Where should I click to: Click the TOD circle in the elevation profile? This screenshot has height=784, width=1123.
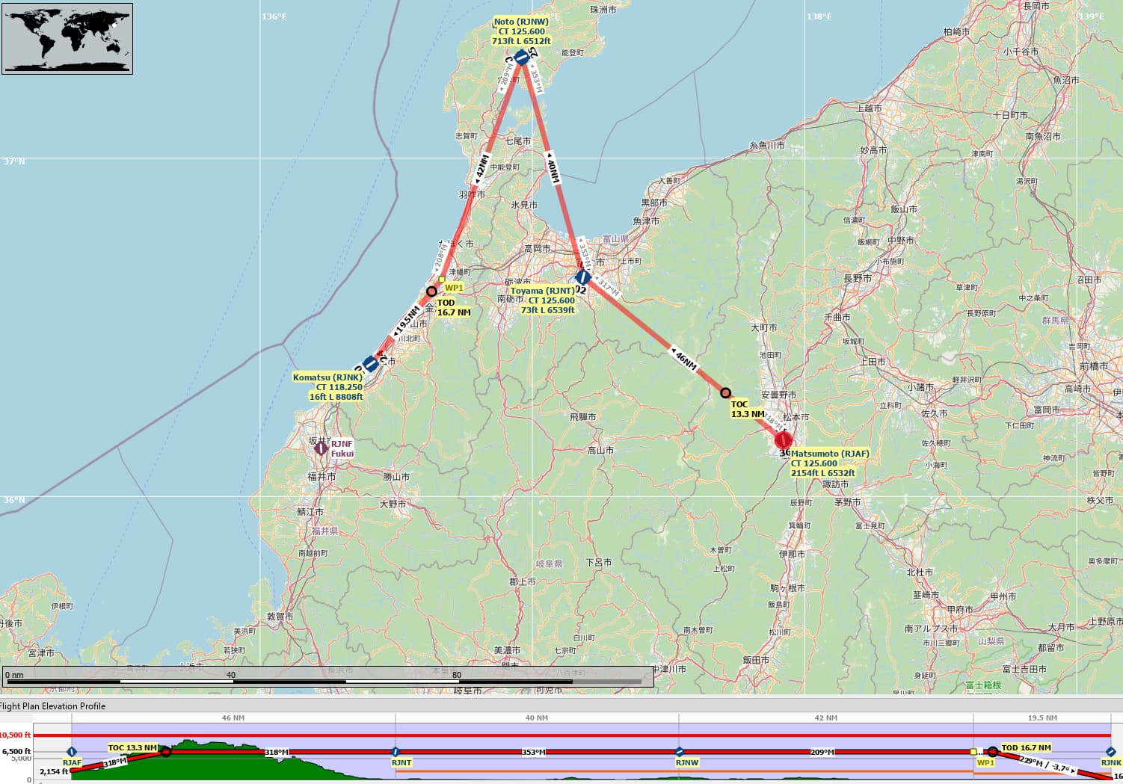(992, 752)
